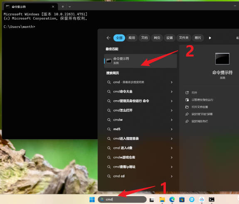Expand chevron beside cmd cd
Viewport: 239px width, 204px height.
[172, 176]
